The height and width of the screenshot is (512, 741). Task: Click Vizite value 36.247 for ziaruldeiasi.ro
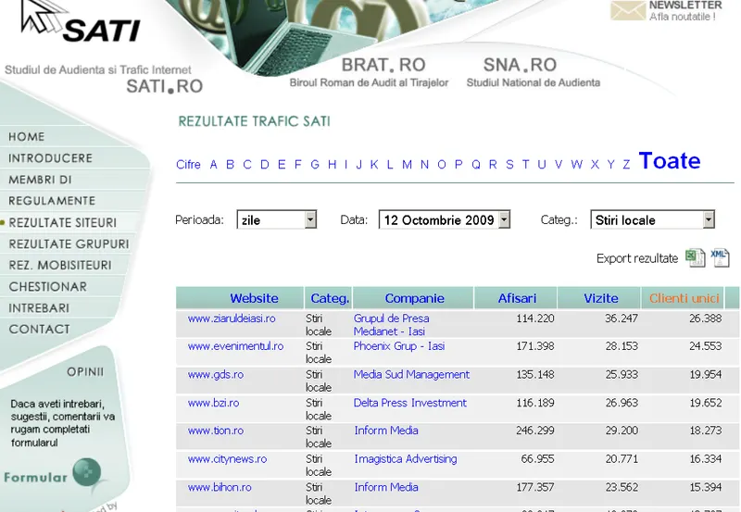coord(622,318)
